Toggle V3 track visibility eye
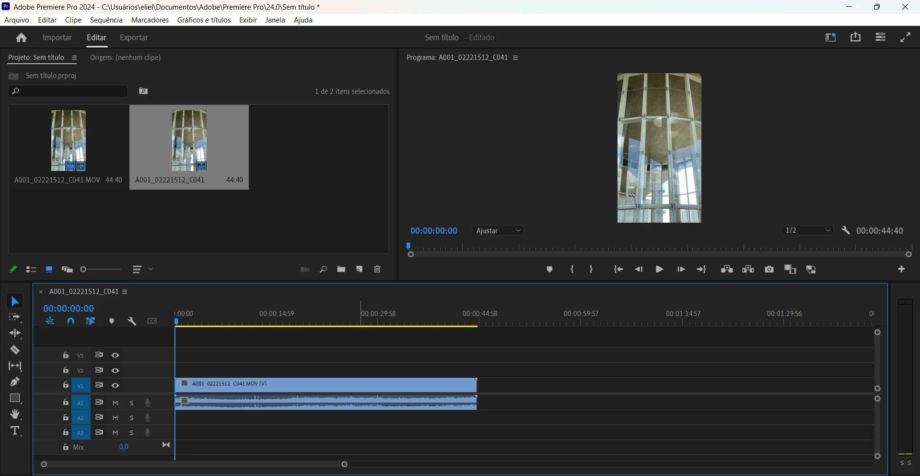This screenshot has height=476, width=920. pyautogui.click(x=116, y=355)
